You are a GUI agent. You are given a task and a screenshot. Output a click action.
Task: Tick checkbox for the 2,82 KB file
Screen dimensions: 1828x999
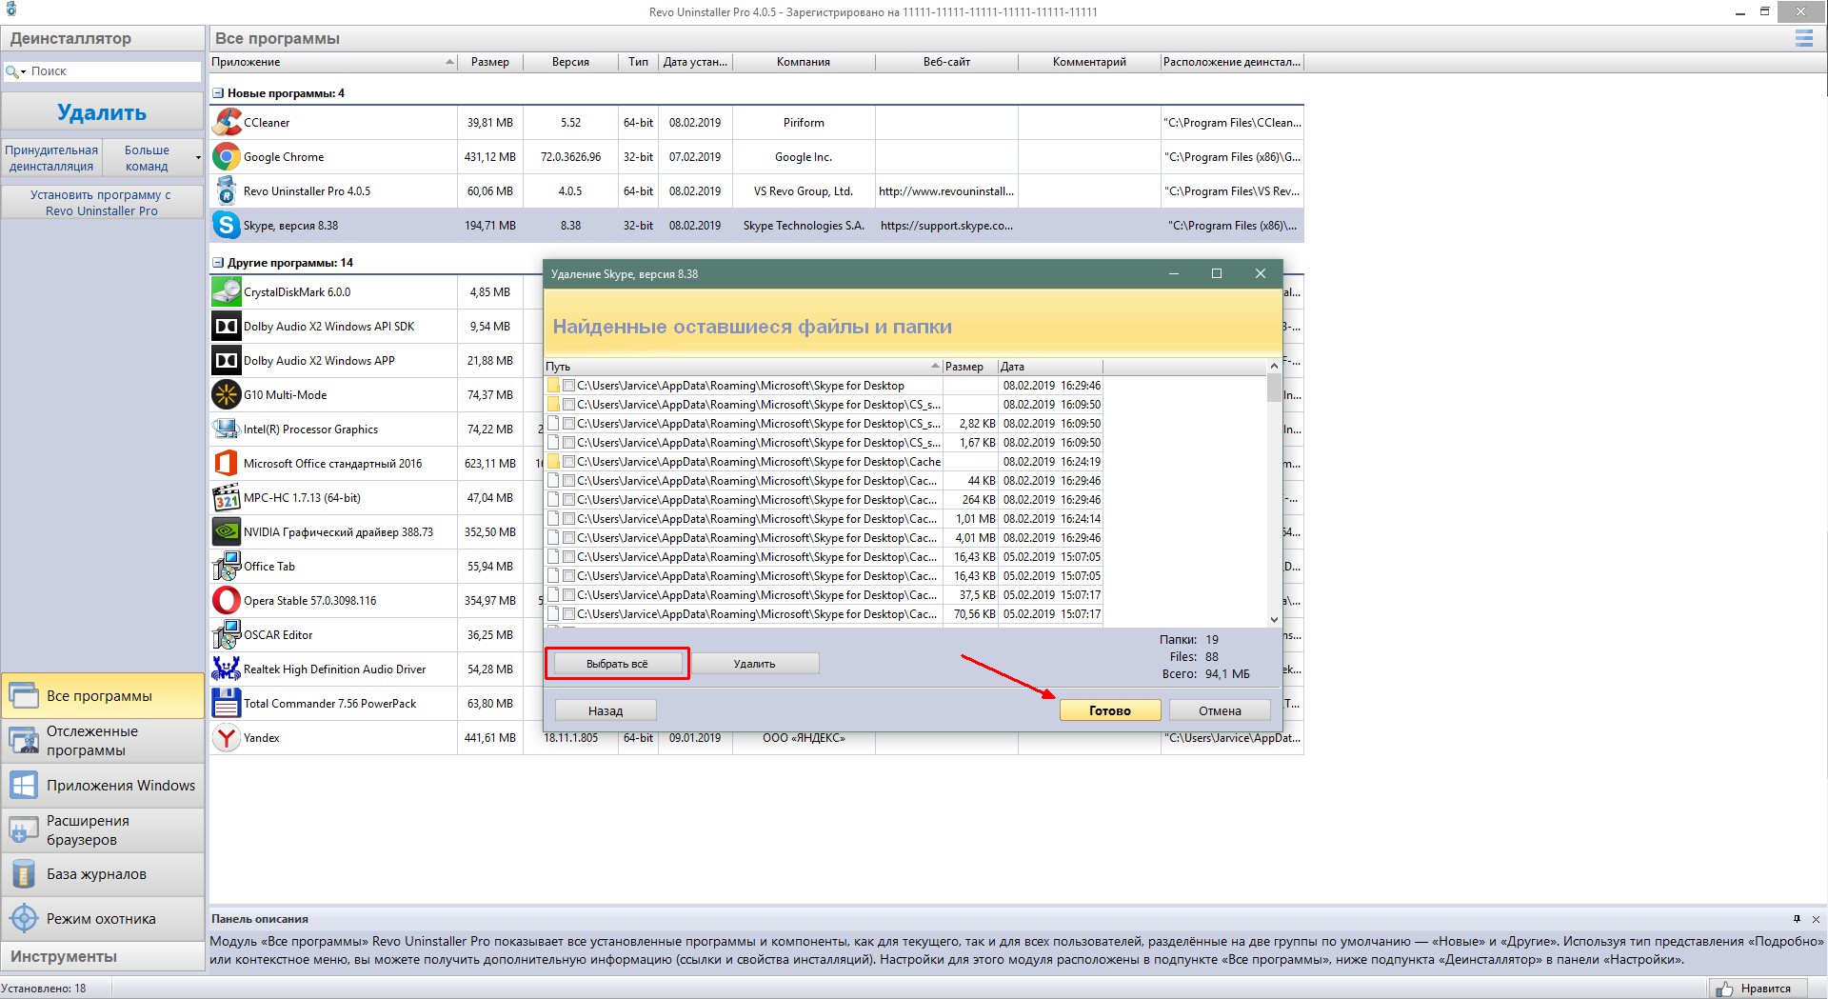pyautogui.click(x=568, y=424)
